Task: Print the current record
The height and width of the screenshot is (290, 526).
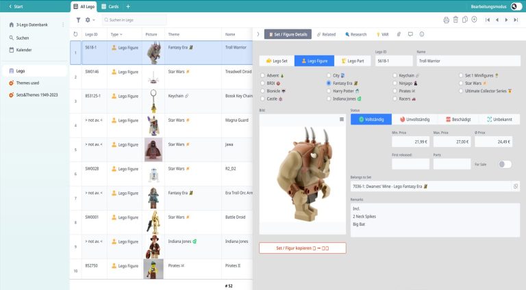Action: click(446, 20)
